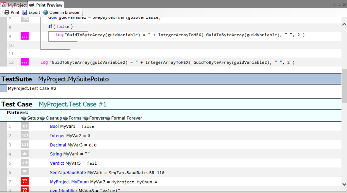This screenshot has width=347, height=193.
Task: Close the Print Preview tab with the X
Action: 344,4
